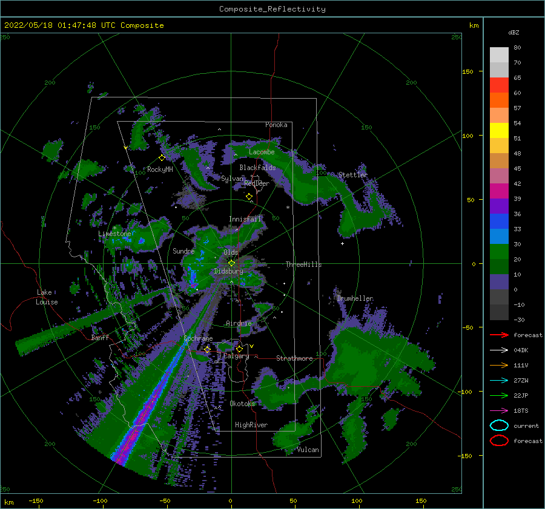This screenshot has width=545, height=509.
Task: Click the Strathmore label
Action: point(294,358)
